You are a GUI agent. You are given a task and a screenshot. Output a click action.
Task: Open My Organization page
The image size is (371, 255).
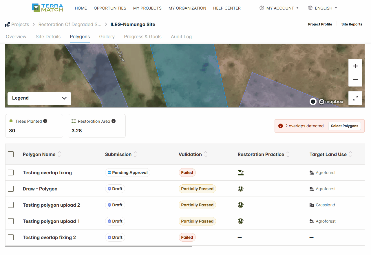(187, 8)
